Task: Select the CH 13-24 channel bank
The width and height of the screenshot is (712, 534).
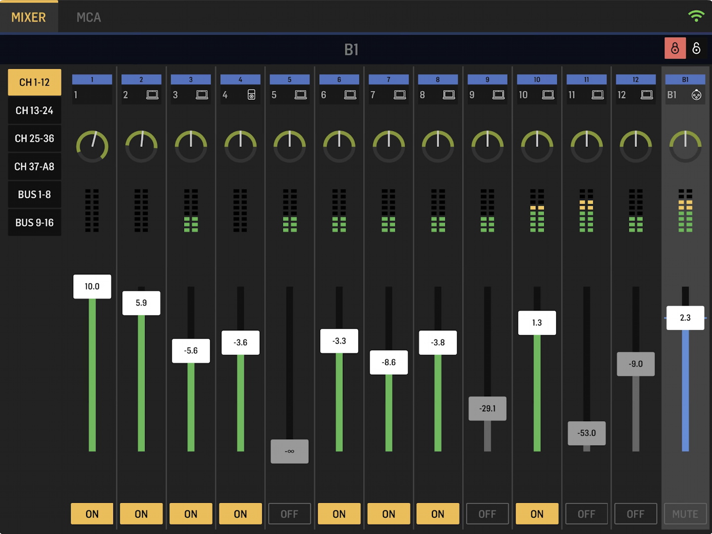Action: (x=35, y=111)
